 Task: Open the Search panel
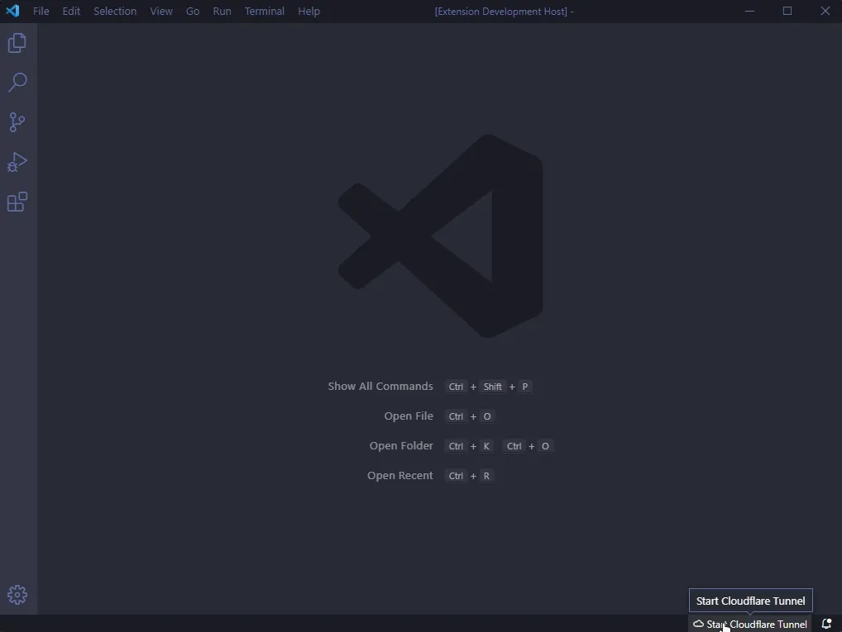click(17, 83)
